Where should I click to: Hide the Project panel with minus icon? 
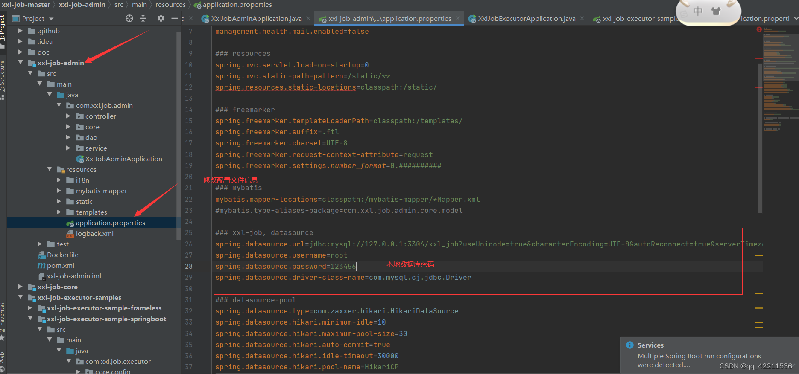coord(174,18)
